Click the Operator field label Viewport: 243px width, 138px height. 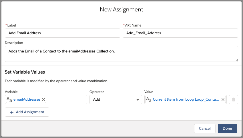97,92
